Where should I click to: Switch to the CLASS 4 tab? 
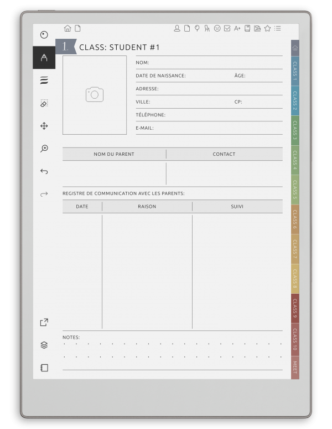tap(295, 160)
